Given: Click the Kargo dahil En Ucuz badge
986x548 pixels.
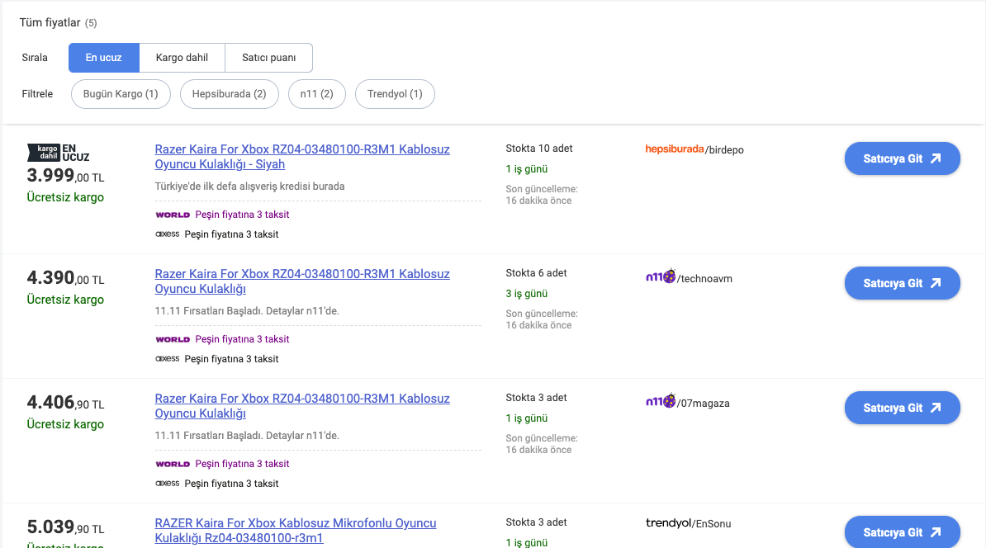Looking at the screenshot, I should pos(58,153).
